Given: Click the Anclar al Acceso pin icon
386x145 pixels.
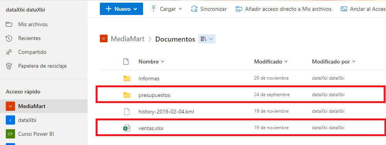Looking at the screenshot, I should [344, 9].
